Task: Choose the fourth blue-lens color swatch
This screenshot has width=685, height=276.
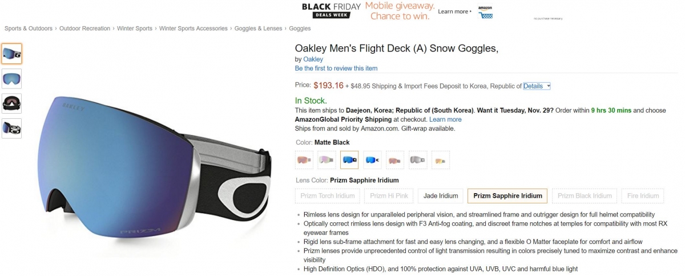Action: point(372,160)
